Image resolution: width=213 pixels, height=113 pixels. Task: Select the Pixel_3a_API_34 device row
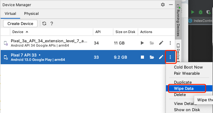point(88,43)
